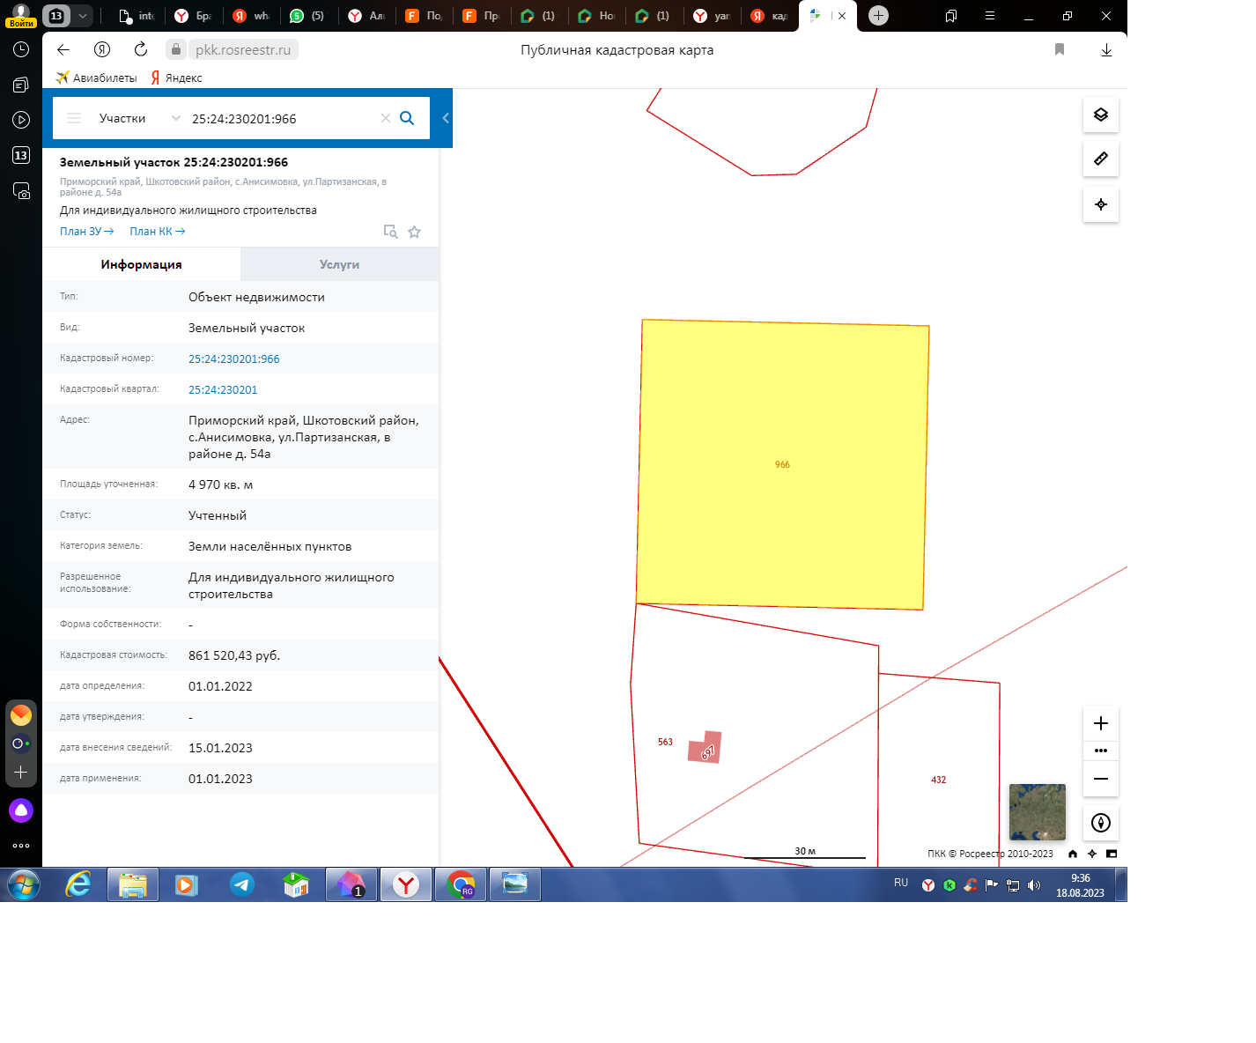Switch to the Информация tab
1256x1043 pixels.
coord(141,264)
